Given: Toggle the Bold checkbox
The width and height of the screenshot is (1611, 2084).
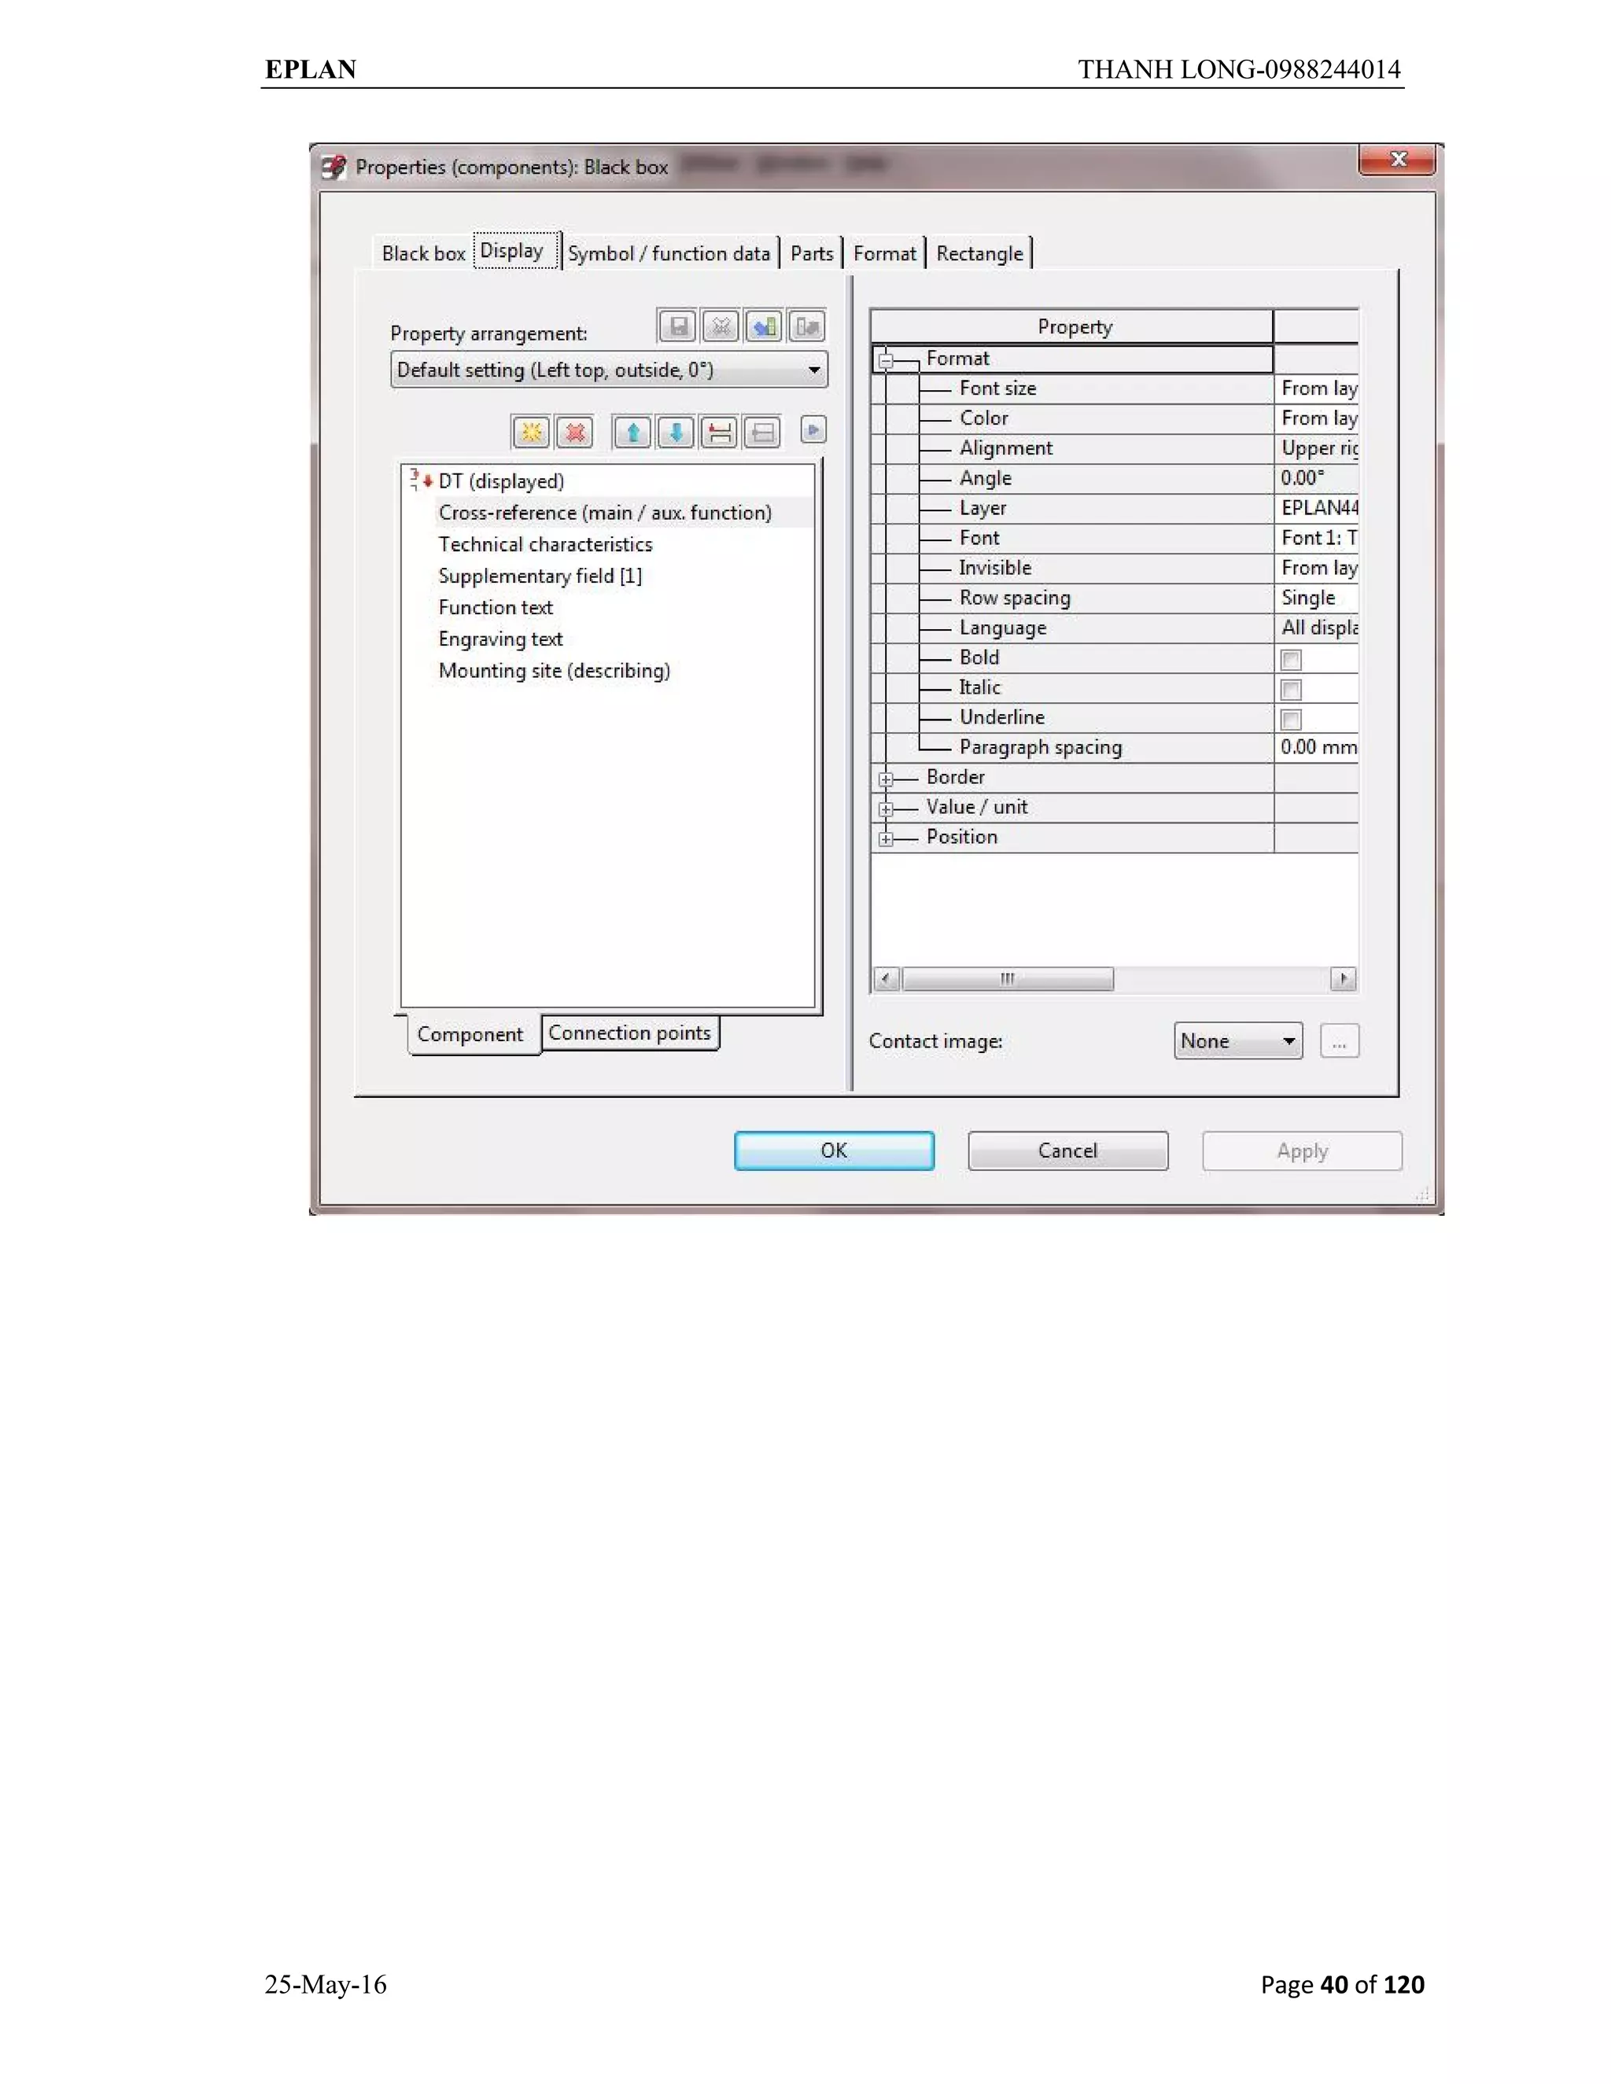Looking at the screenshot, I should tap(1290, 659).
